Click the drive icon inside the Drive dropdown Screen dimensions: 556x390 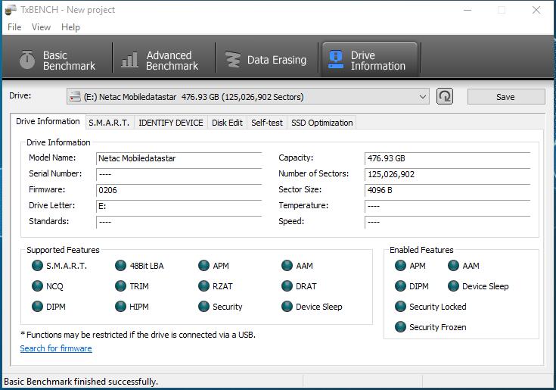(x=75, y=96)
